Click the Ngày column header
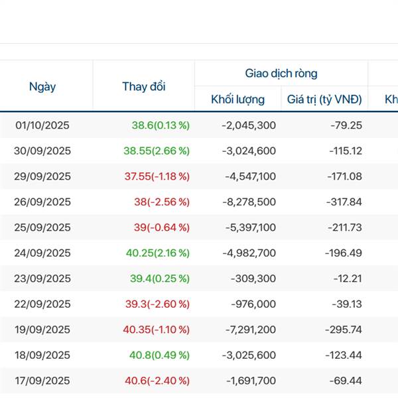The height and width of the screenshot is (398, 398). pyautogui.click(x=42, y=86)
